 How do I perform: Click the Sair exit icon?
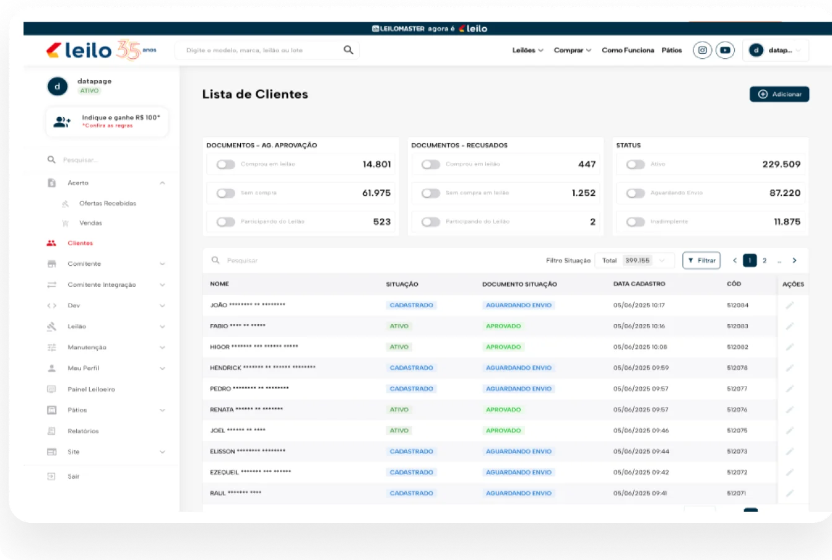pos(52,476)
